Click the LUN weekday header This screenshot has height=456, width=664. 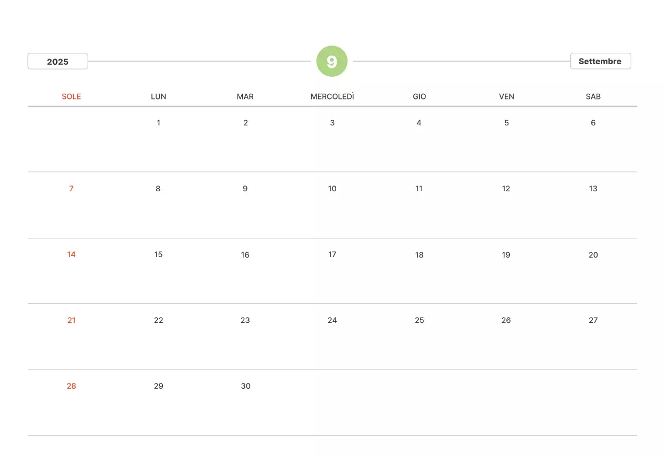click(158, 96)
